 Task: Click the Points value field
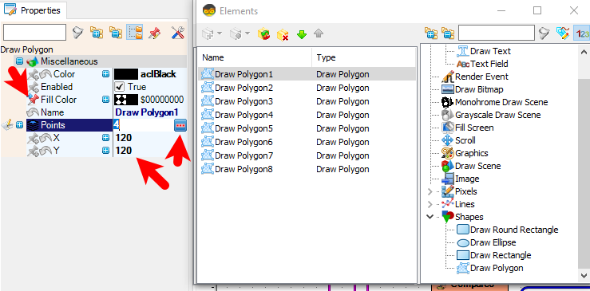point(144,125)
